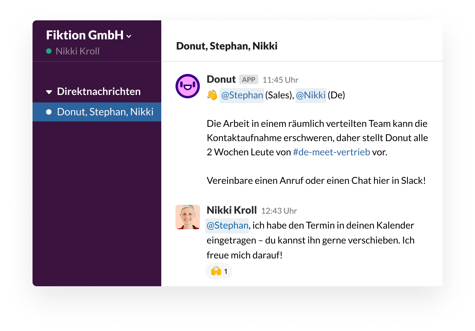
Task: Open the @Nikki mention
Action: tap(311, 95)
